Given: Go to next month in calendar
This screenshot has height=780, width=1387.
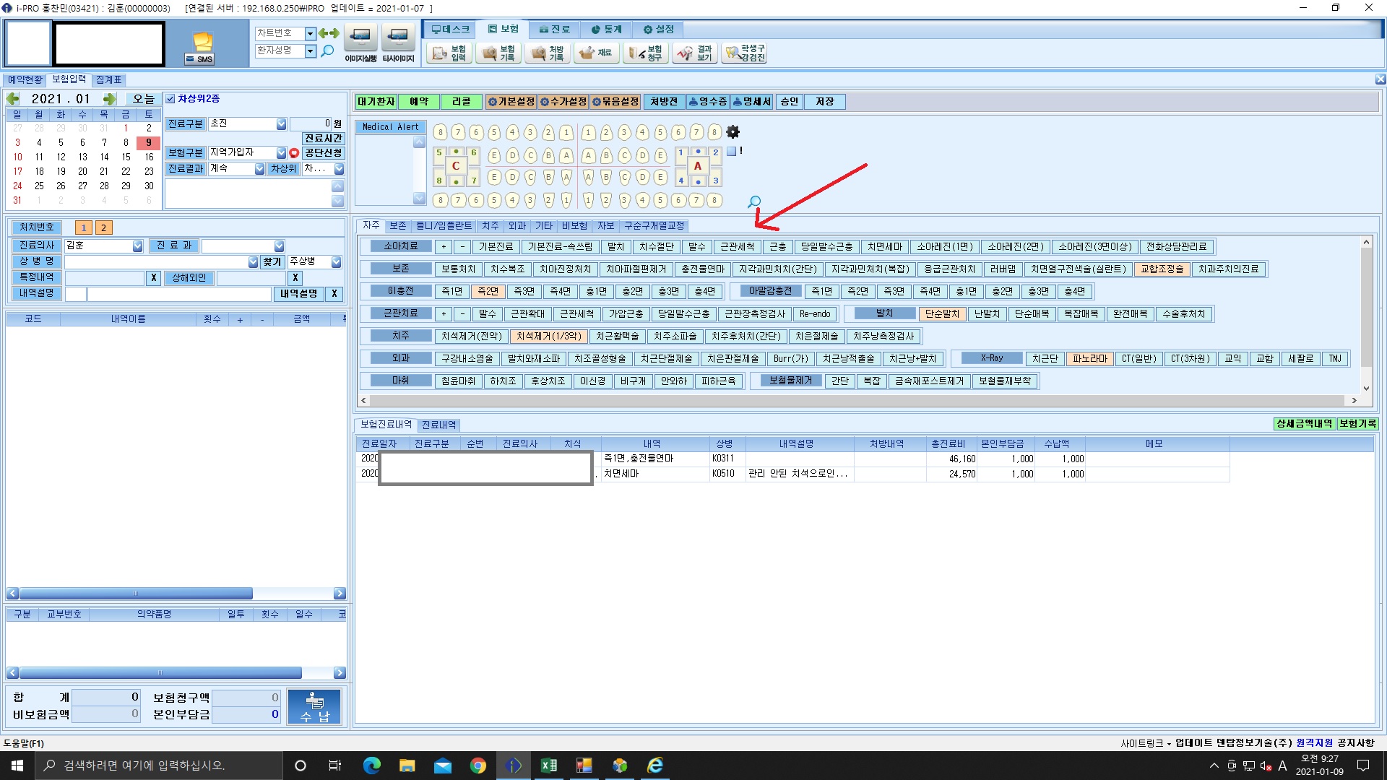Looking at the screenshot, I should [110, 99].
